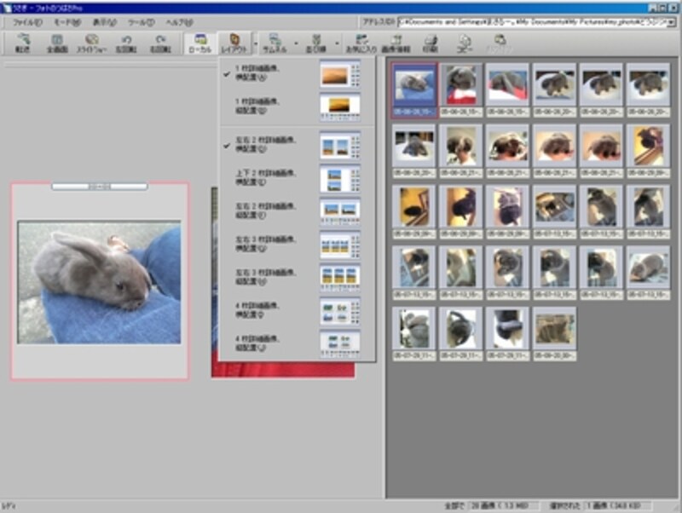Expand the sort (並び替え) dropdown arrow
Viewport: 682px width, 513px height.
coord(338,43)
